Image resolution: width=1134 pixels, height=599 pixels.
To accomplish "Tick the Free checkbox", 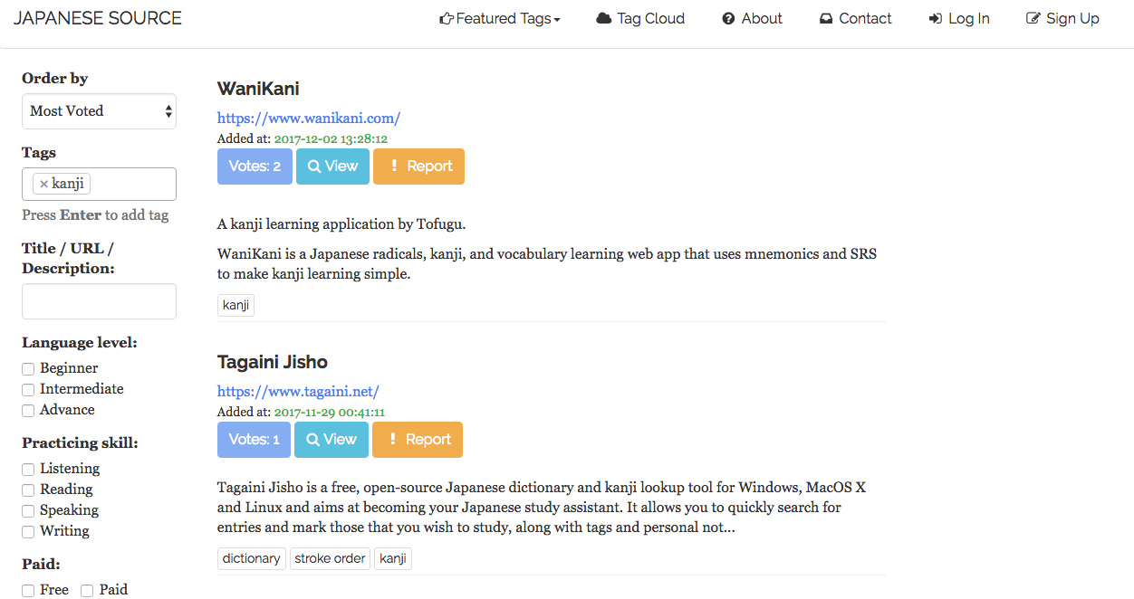I will click(28, 591).
